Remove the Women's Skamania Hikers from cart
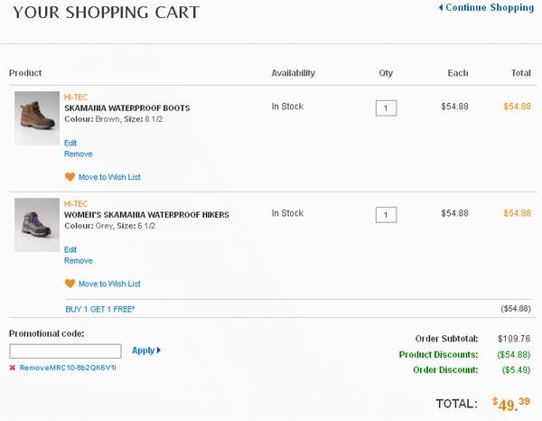Image resolution: width=542 pixels, height=421 pixels. pyautogui.click(x=78, y=260)
